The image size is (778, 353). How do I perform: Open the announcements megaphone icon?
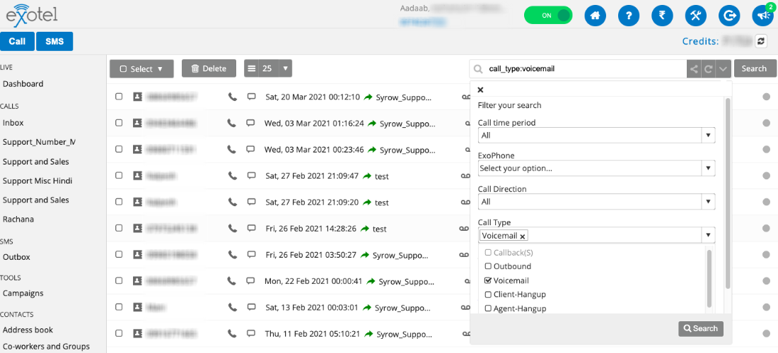(762, 16)
